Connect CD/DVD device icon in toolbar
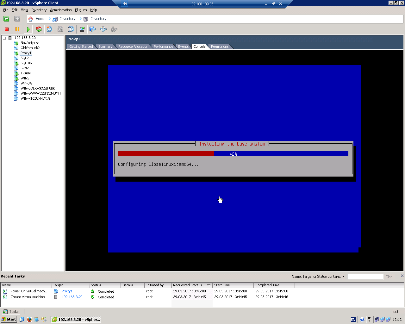This screenshot has width=405, height=324. (x=103, y=29)
